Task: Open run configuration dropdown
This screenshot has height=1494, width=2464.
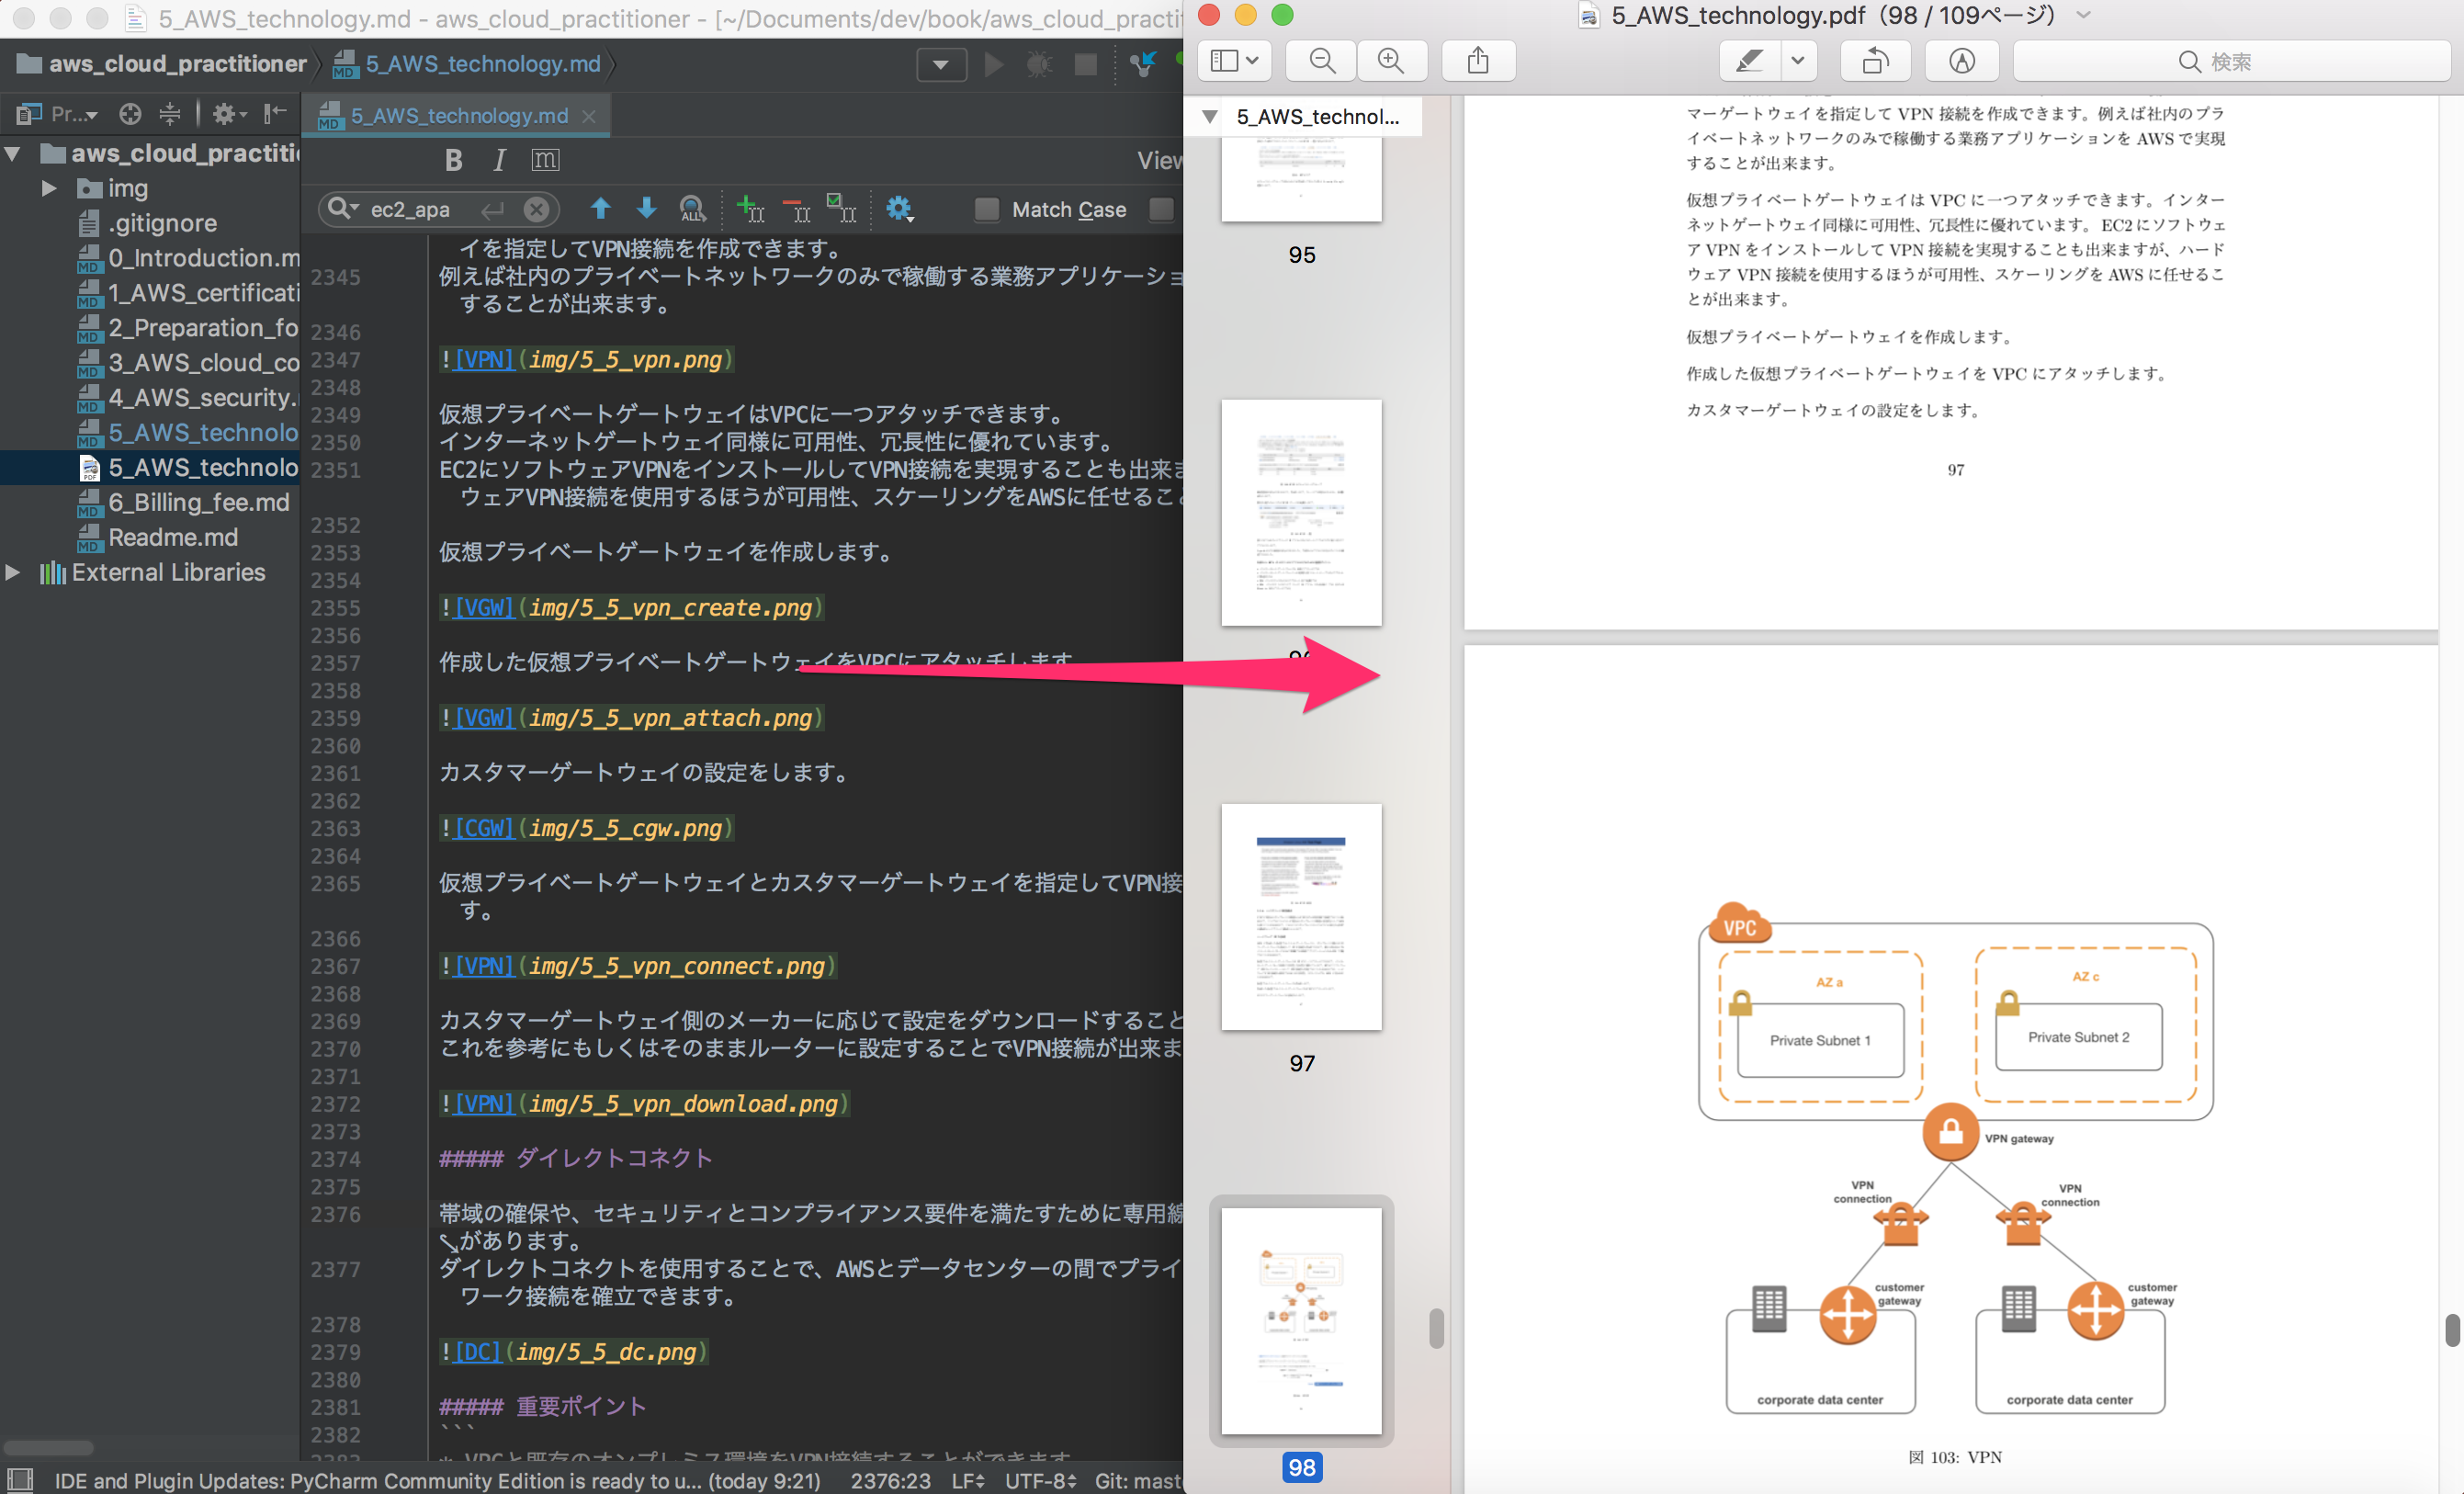Action: [941, 65]
